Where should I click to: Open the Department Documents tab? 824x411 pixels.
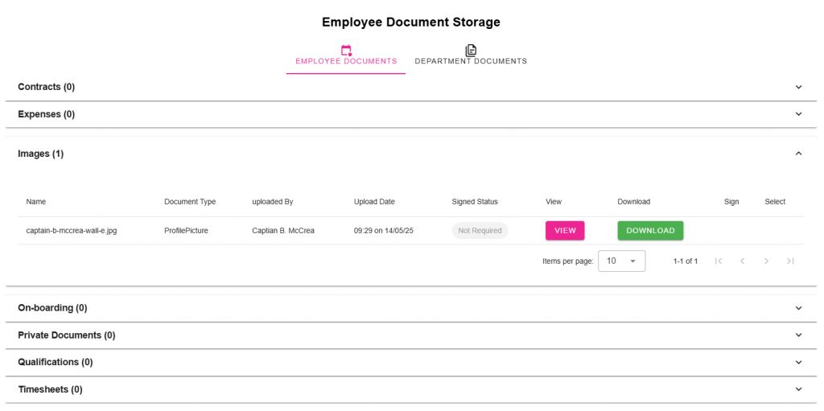[471, 61]
